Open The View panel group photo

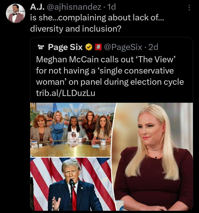click(73, 130)
